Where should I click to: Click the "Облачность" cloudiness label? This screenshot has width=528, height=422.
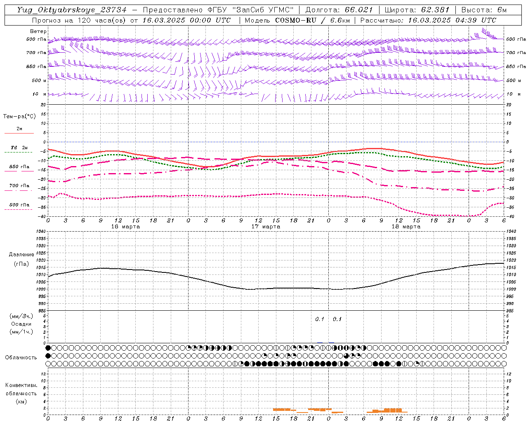[21, 358]
